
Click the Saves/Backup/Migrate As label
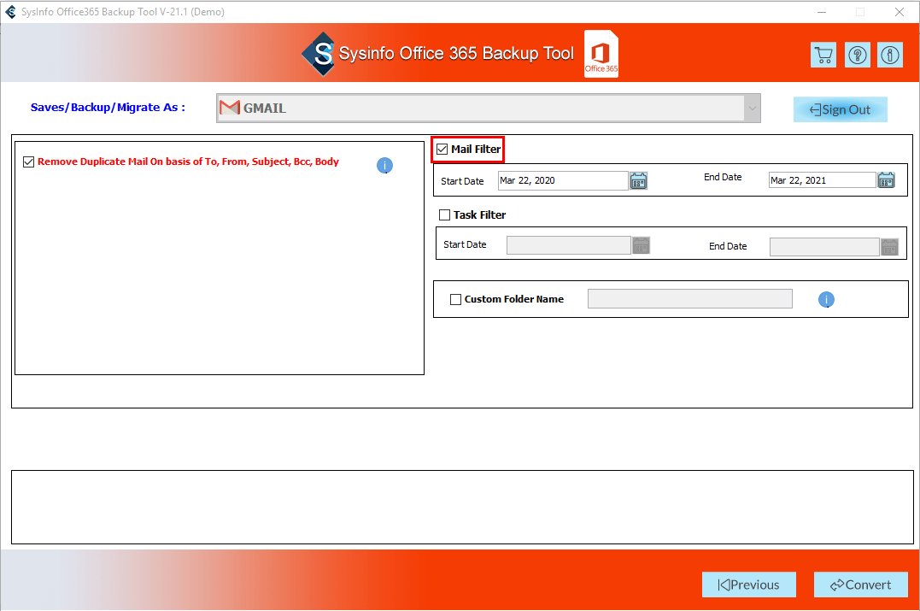[x=108, y=108]
